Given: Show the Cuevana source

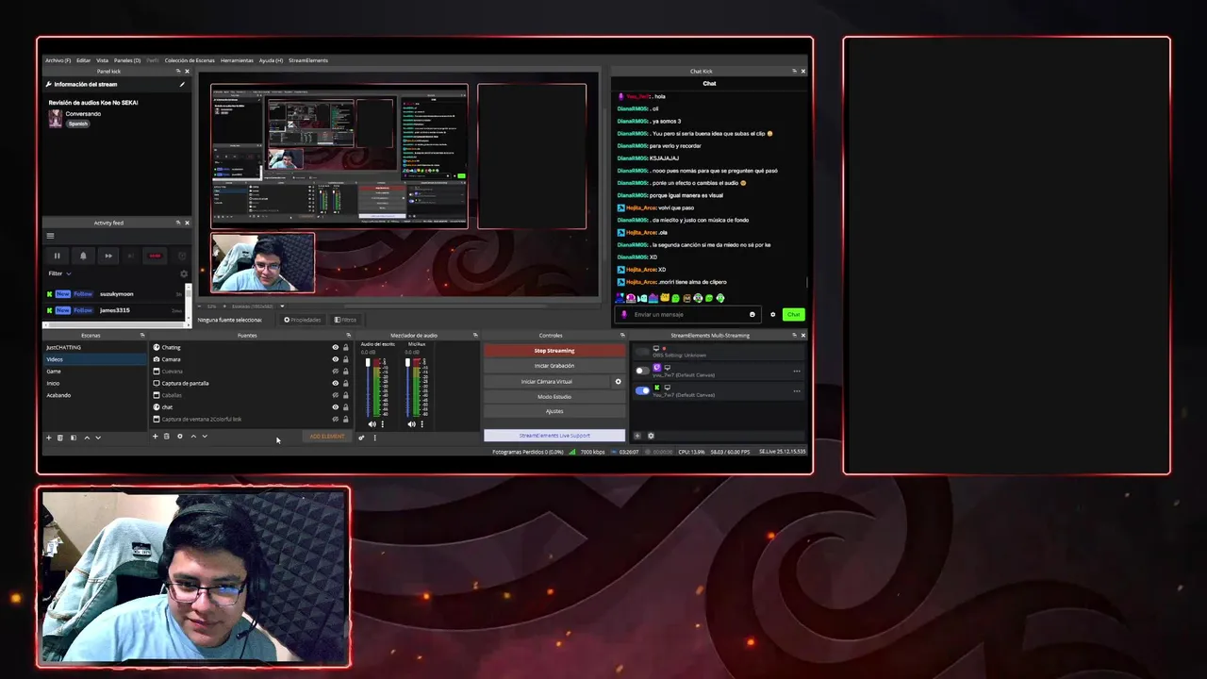Looking at the screenshot, I should coord(335,371).
